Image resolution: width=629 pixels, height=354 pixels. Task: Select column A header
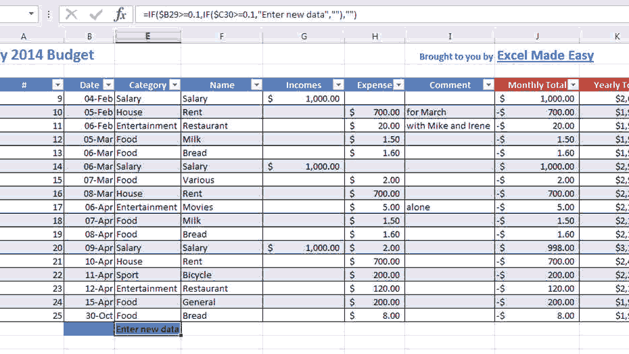point(24,37)
